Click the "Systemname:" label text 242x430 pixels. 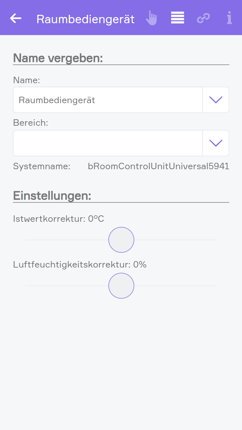(x=42, y=166)
